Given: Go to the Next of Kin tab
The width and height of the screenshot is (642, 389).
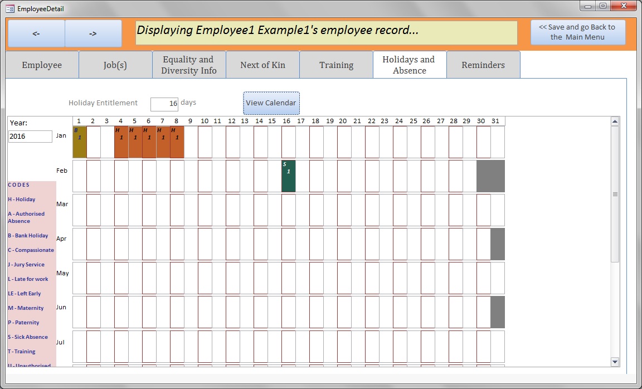Looking at the screenshot, I should (x=262, y=65).
